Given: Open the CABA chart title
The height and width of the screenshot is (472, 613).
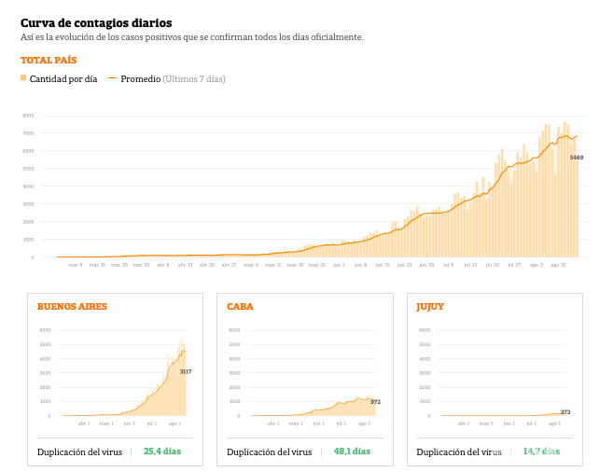Looking at the screenshot, I should (240, 306).
